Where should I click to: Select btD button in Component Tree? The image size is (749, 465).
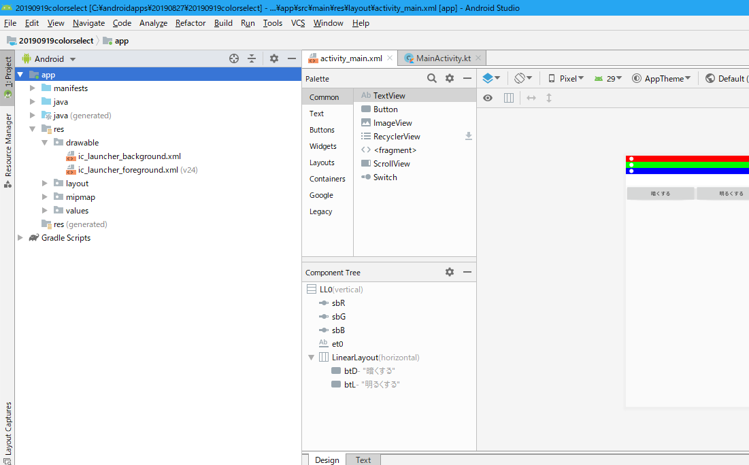pos(363,371)
